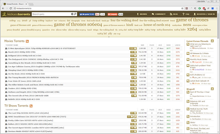The image size is (220, 134).
Task: Click the KickassTorrents logo
Action: pyautogui.click(x=16, y=14)
